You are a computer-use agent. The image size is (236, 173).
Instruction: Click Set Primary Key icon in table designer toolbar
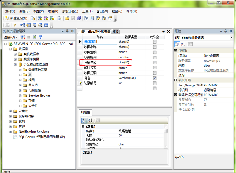tap(15, 25)
